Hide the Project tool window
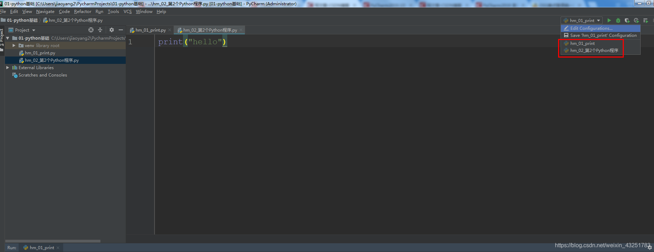 [x=121, y=30]
